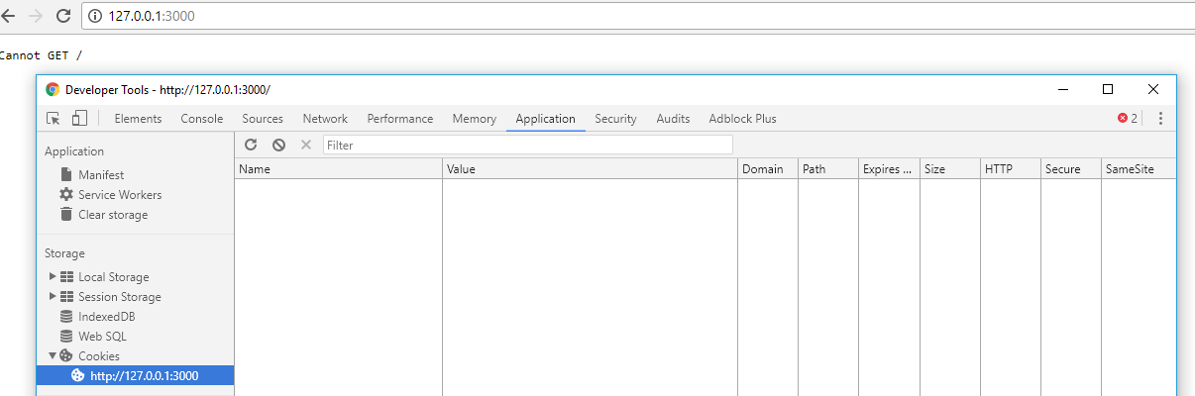Close the Developer Tools window
The image size is (1195, 396).
tap(1153, 89)
